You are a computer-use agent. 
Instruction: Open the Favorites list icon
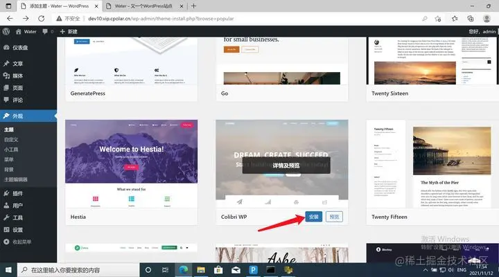pyautogui.click(x=455, y=19)
